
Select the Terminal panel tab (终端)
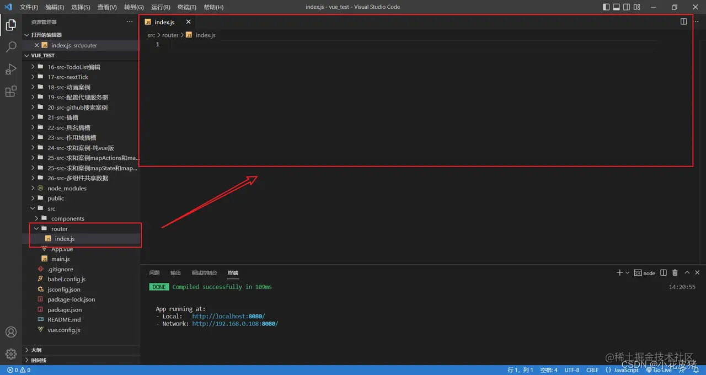pyautogui.click(x=233, y=273)
